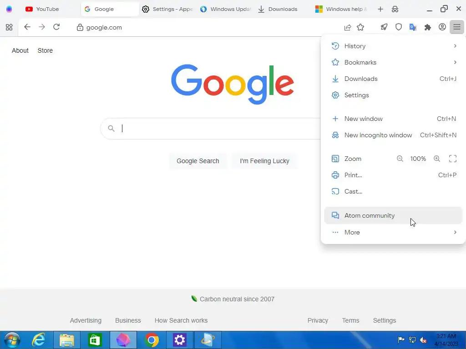Viewport: 466px width, 349px height.
Task: Open the Privacy footer link
Action: tap(318, 320)
